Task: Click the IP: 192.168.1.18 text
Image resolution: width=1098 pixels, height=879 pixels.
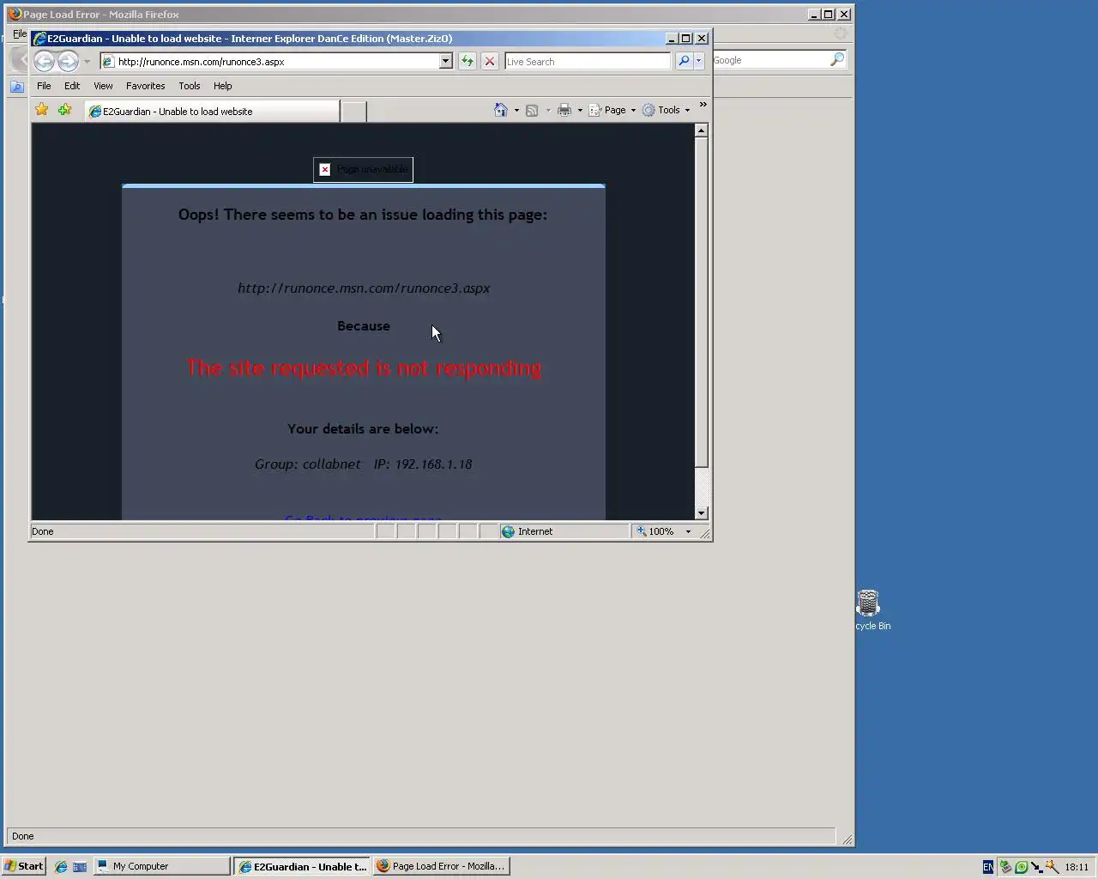Action: click(423, 464)
